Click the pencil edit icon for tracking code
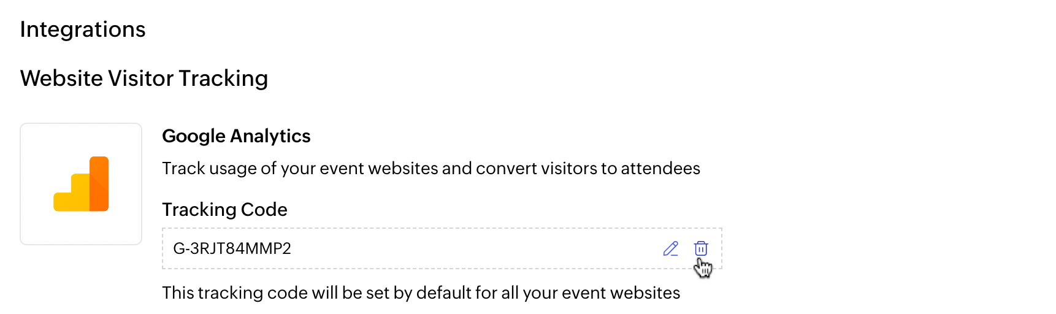 670,248
